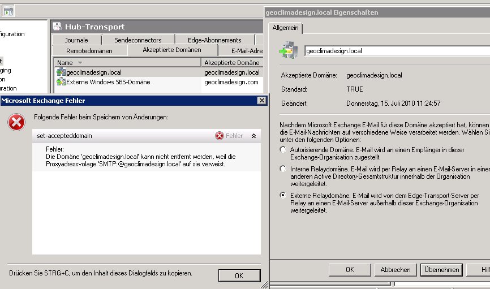The height and width of the screenshot is (289, 490).
Task: Select Autorisierende Domäne radio option
Action: coord(283,150)
